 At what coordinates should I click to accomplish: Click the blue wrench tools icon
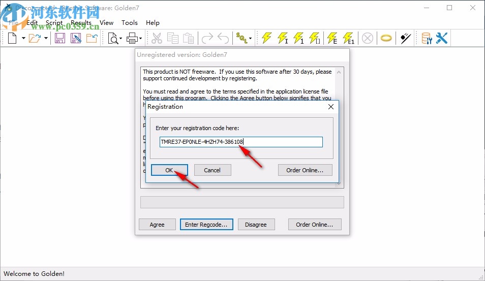coord(442,38)
